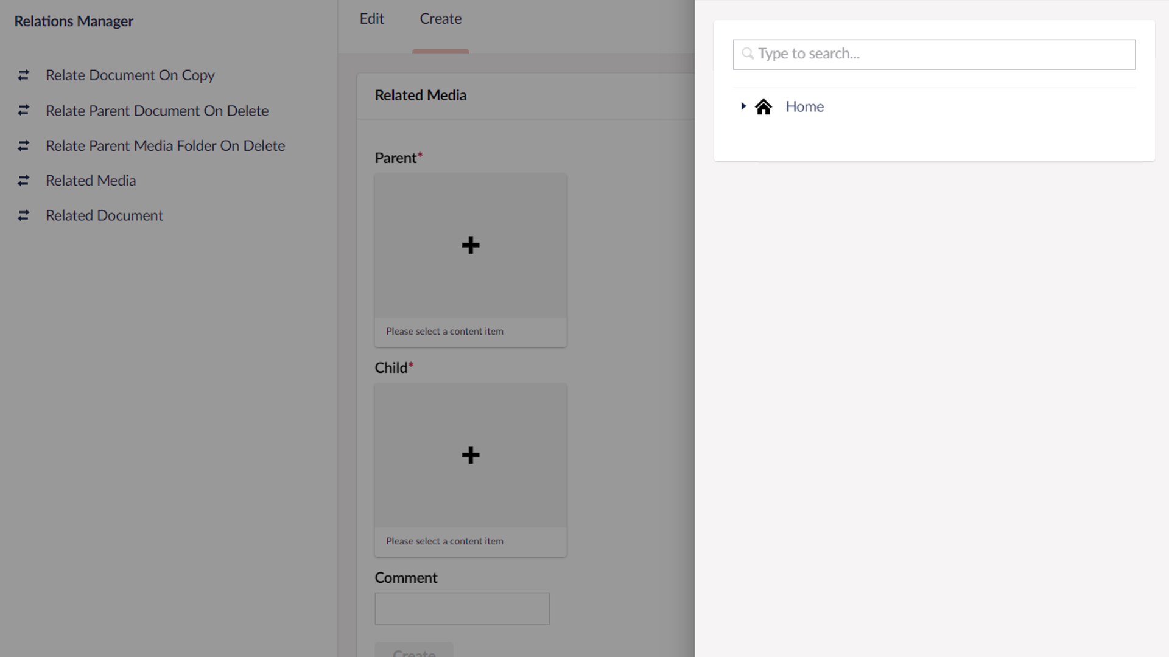
Task: Click the magnifier icon in the search box
Action: [x=748, y=54]
